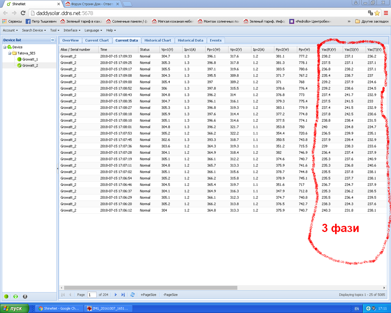Go to next page of data
Viewport: 391px width, 313px height.
coord(116,295)
